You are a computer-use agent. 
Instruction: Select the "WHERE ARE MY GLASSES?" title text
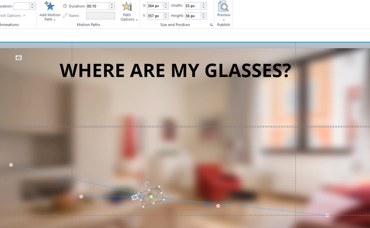coord(175,71)
